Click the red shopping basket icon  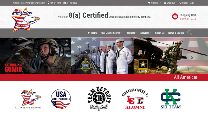pos(175,16)
